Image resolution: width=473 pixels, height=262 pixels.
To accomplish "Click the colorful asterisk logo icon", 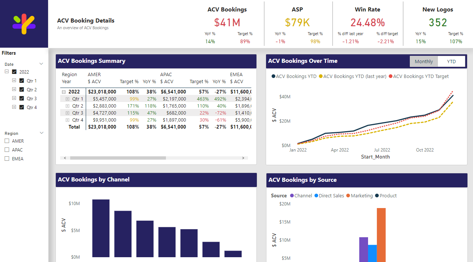I will tap(24, 24).
